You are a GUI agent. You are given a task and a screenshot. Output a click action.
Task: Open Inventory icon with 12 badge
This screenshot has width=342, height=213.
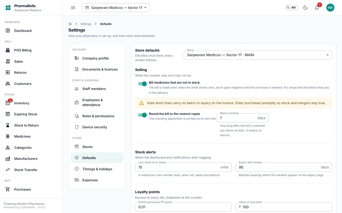8,103
